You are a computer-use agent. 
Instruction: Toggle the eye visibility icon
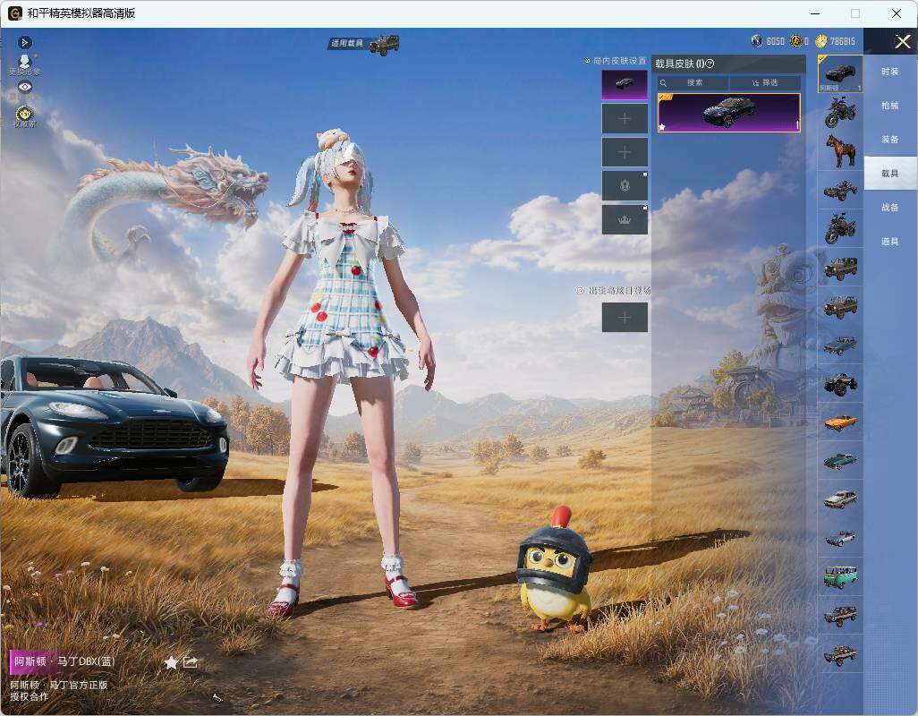coord(24,87)
